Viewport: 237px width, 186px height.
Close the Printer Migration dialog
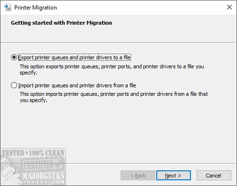click(x=229, y=7)
